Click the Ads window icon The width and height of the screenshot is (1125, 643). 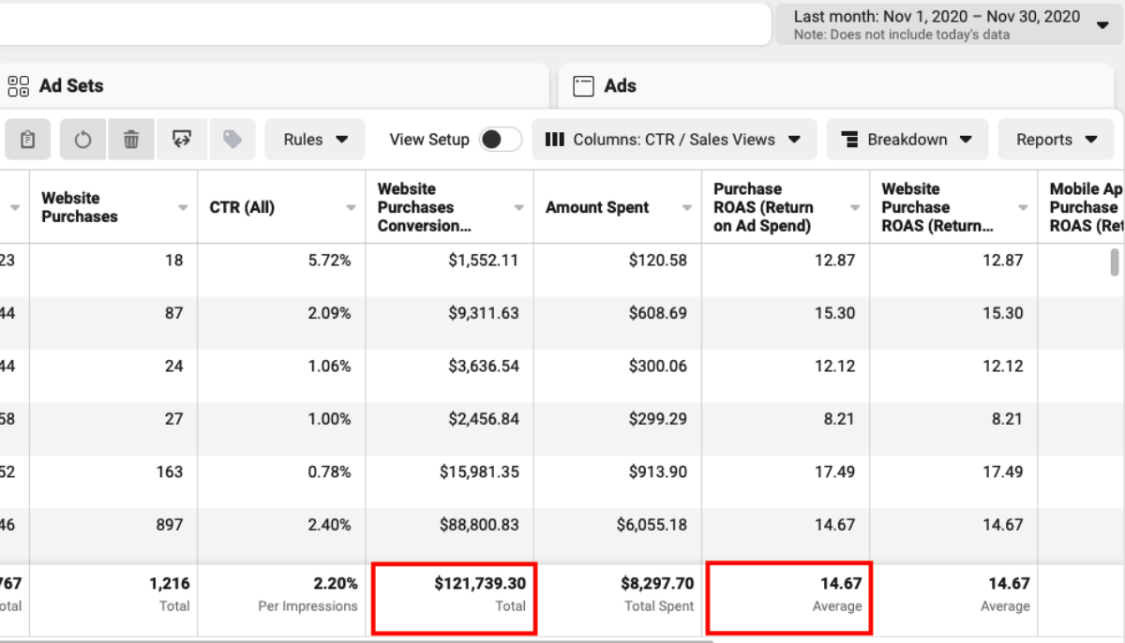[x=584, y=86]
